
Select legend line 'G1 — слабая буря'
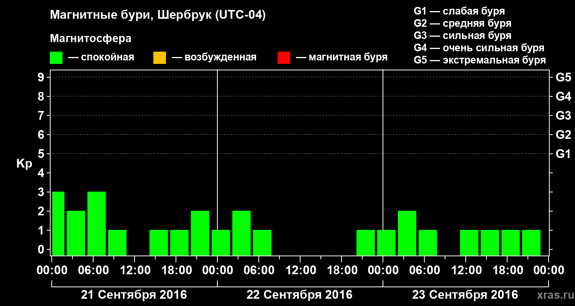click(459, 11)
